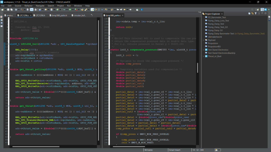Open Project Explorer View Menu (three dots)
This screenshot has height=152, width=271.
pyautogui.click(x=259, y=14)
